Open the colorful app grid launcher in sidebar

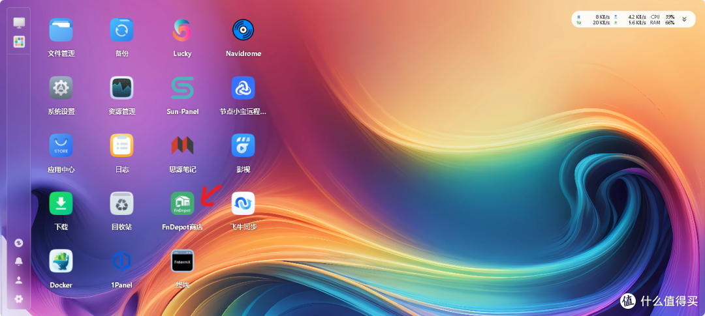19,42
